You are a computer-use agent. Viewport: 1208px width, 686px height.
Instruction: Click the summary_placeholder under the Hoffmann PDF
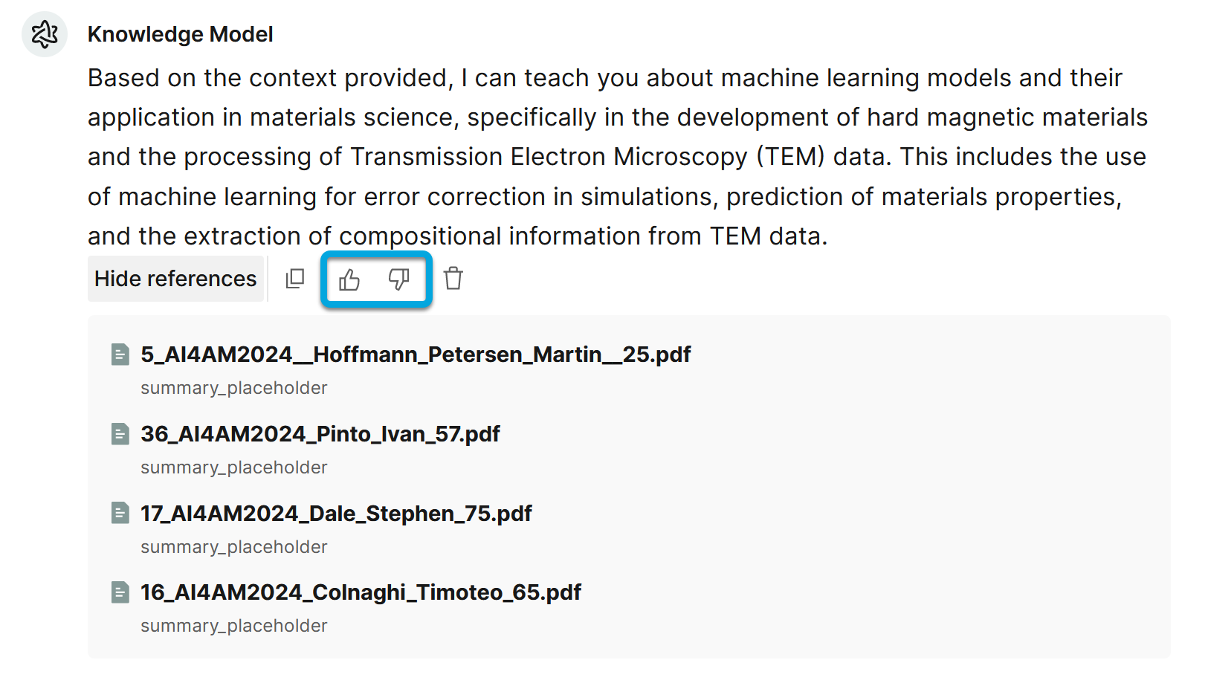pos(234,388)
